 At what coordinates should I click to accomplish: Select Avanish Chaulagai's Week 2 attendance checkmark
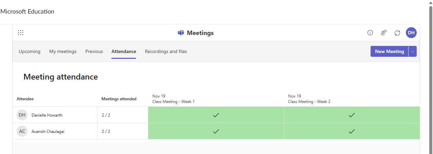tap(352, 131)
